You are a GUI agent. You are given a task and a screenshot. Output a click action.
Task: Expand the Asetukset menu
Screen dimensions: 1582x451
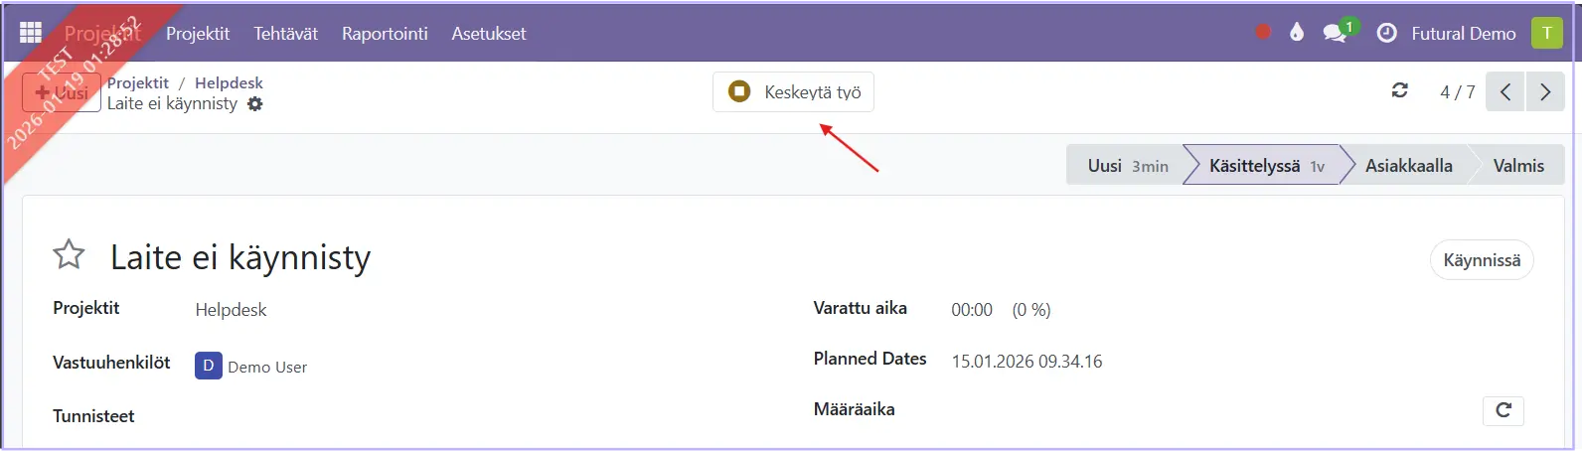[x=489, y=33]
